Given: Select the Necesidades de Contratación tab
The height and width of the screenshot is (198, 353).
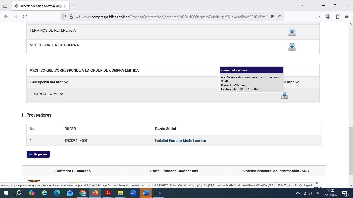Looking at the screenshot, I should (39, 6).
